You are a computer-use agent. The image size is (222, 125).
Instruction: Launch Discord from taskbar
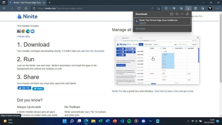(143, 121)
